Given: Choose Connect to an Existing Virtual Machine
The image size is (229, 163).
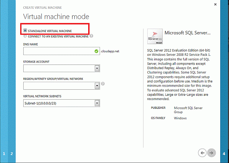Looking at the screenshot, I should pos(25,36).
